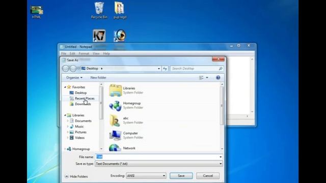Open the HTML desktop icon
The image size is (326, 183).
pyautogui.click(x=37, y=12)
